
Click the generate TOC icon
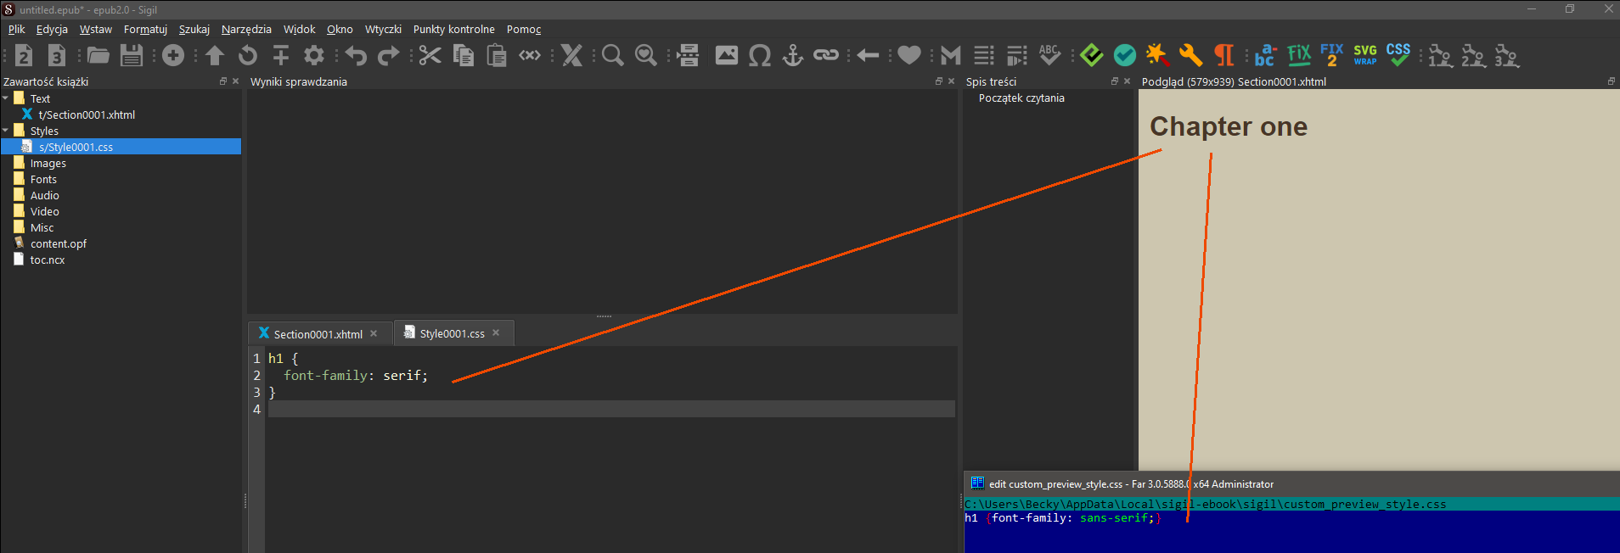pos(1017,56)
